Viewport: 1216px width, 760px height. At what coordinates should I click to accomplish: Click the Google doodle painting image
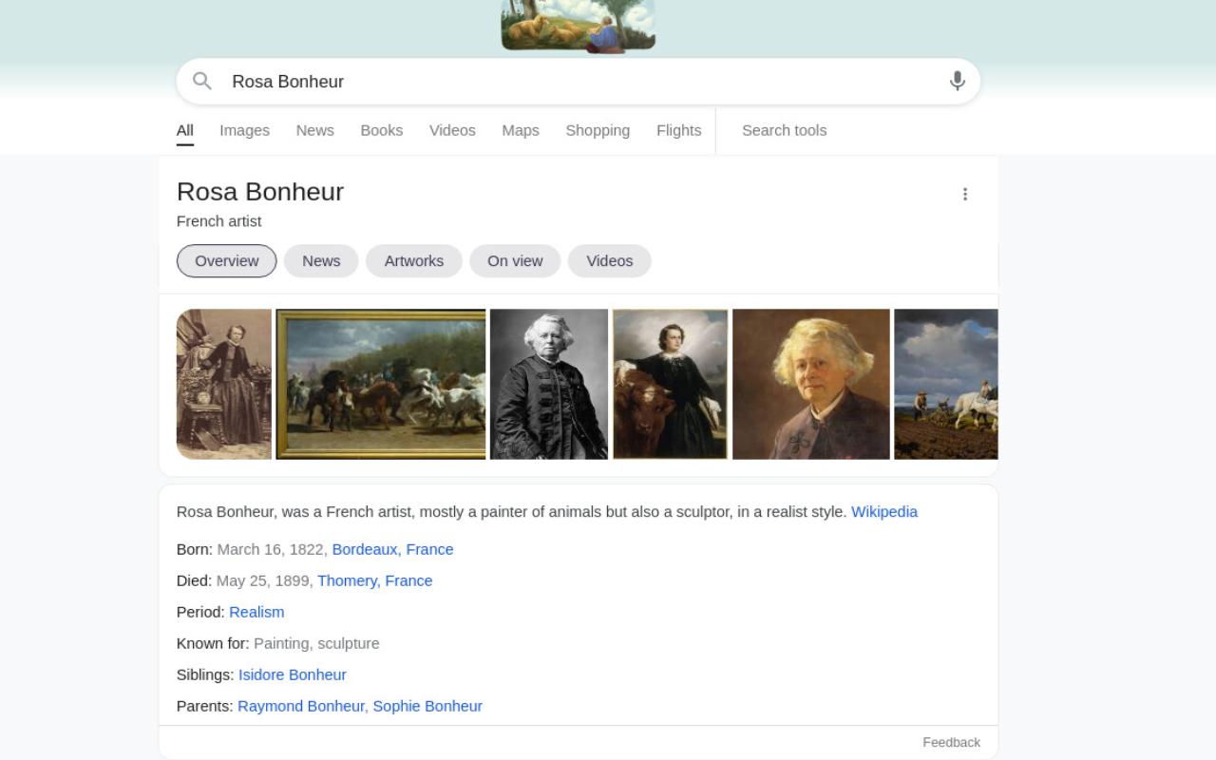[578, 26]
